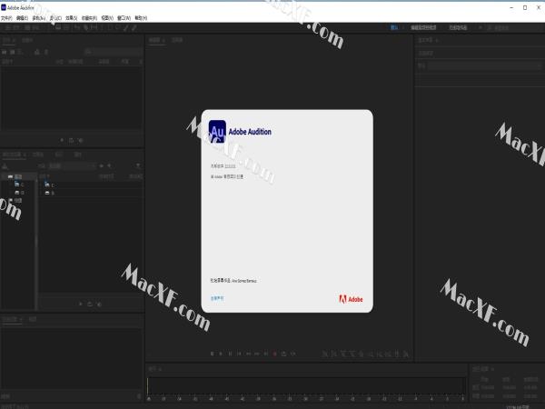This screenshot has width=545, height=409.
Task: Click the transport Pause button
Action: click(x=230, y=354)
